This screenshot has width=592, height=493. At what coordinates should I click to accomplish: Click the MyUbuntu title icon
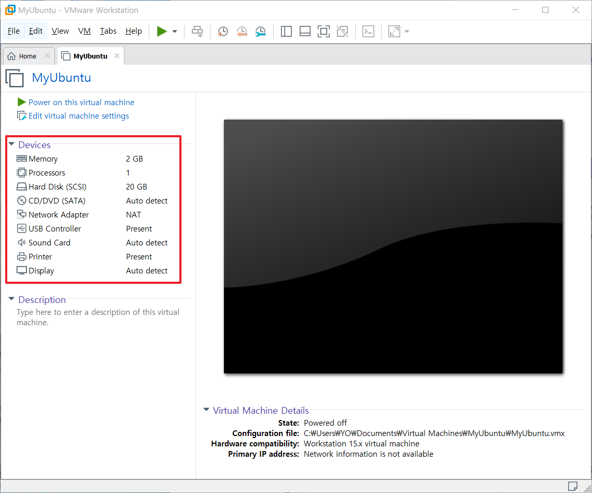click(15, 78)
